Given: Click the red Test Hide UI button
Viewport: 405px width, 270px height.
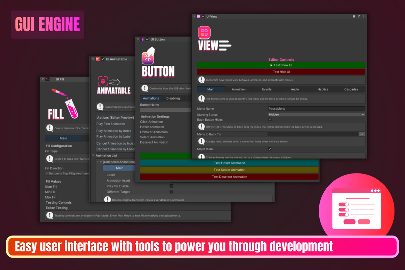Looking at the screenshot, I should [x=281, y=72].
